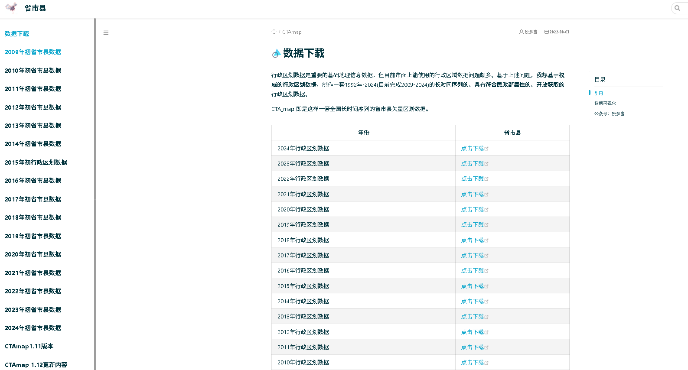Click the icon beside 数据下载 heading
This screenshot has height=370, width=688.
pyautogui.click(x=276, y=53)
